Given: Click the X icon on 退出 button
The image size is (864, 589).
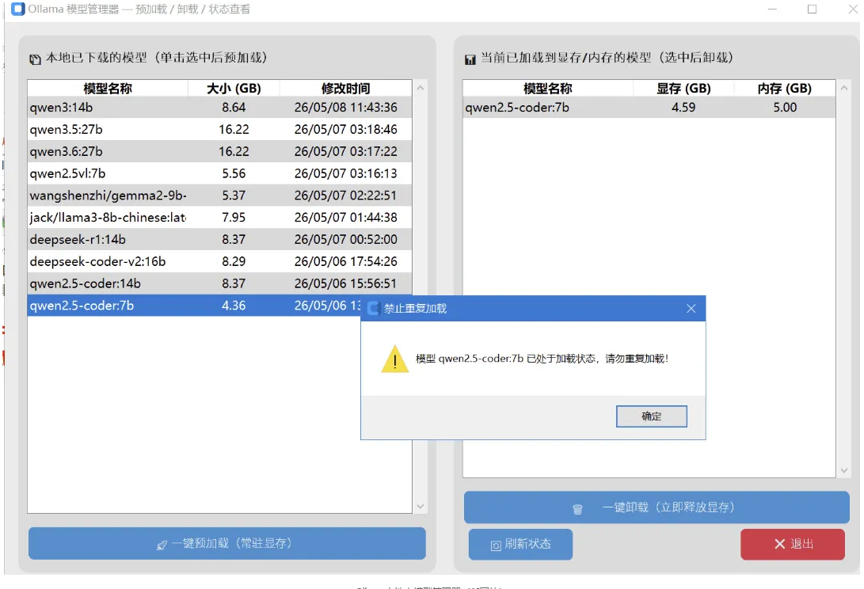Looking at the screenshot, I should [x=780, y=545].
